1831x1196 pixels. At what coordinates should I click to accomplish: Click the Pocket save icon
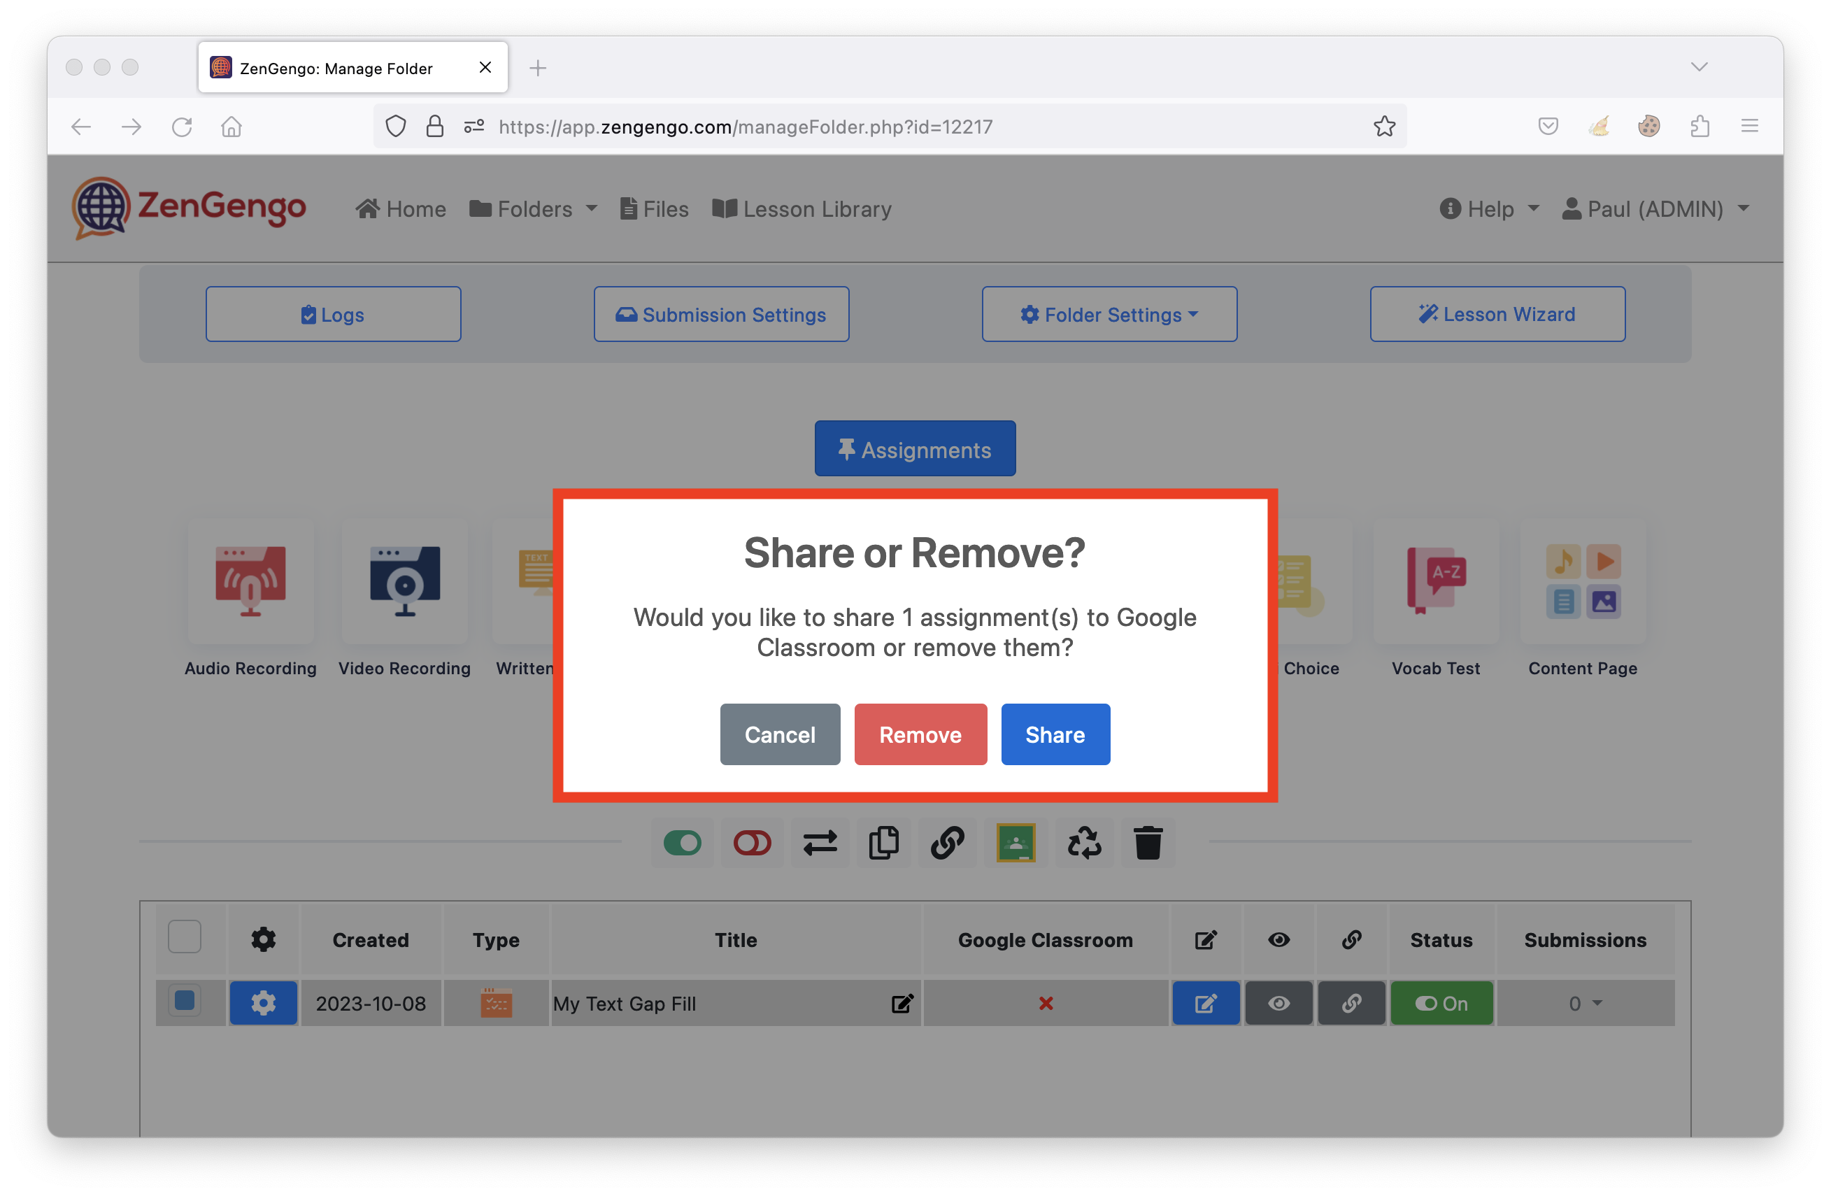[1548, 125]
